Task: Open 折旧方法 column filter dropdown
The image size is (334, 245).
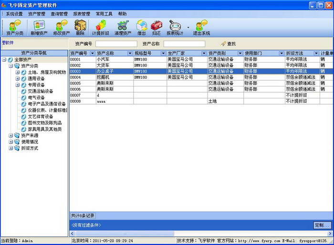Action: coord(316,53)
